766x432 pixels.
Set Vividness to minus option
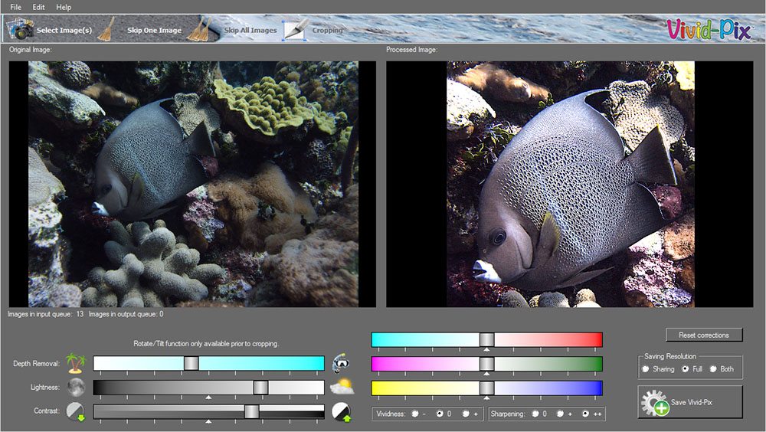(x=414, y=414)
